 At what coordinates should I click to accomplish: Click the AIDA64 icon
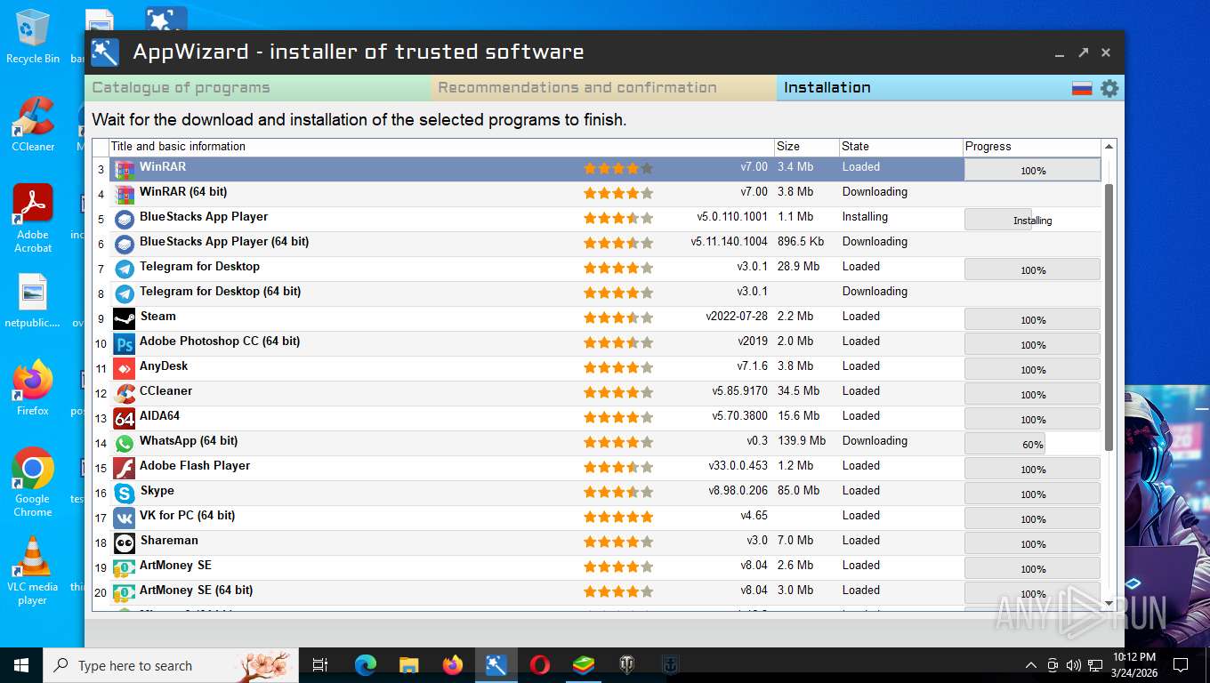click(x=125, y=418)
